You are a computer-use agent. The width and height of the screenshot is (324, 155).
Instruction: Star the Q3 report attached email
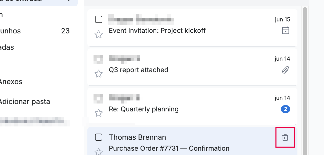[x=99, y=74]
